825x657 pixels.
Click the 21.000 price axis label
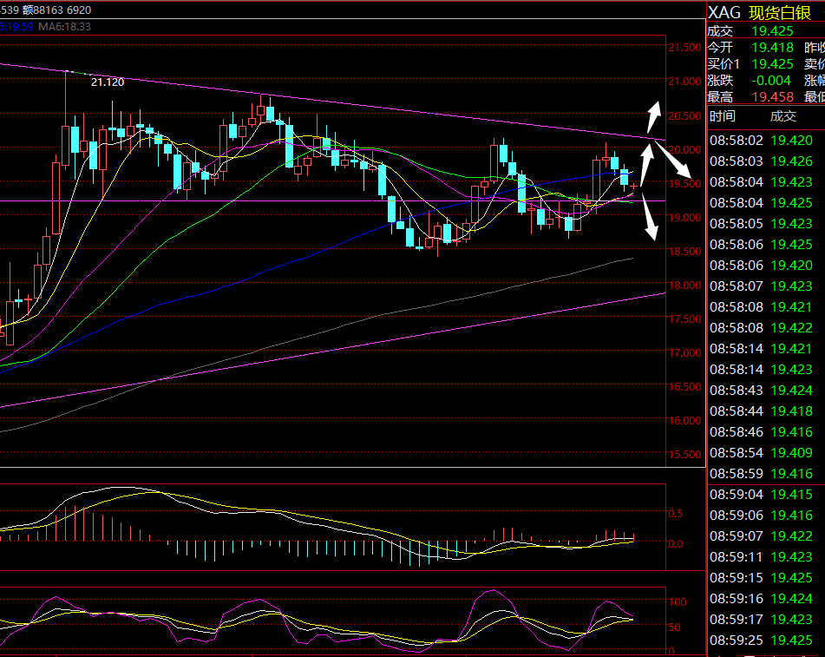(x=684, y=82)
